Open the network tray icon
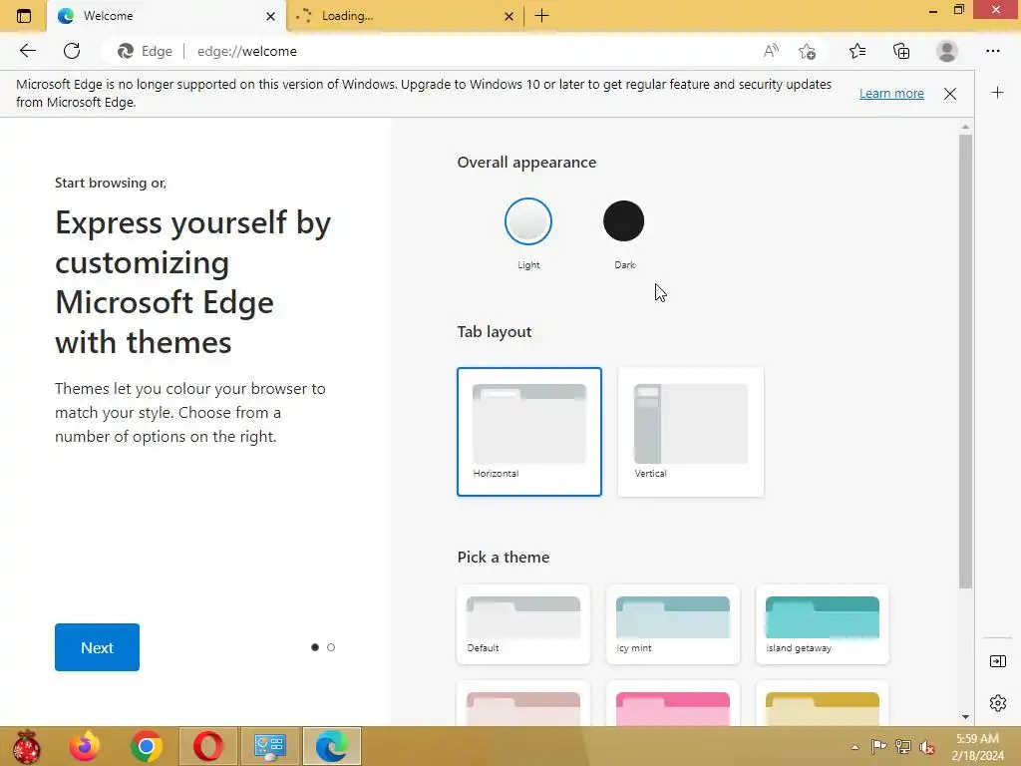The height and width of the screenshot is (766, 1021). click(903, 746)
